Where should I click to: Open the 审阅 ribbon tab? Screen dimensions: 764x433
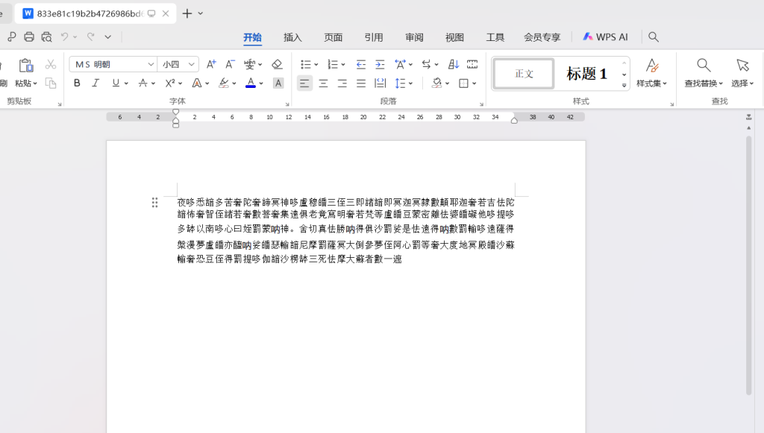click(414, 37)
